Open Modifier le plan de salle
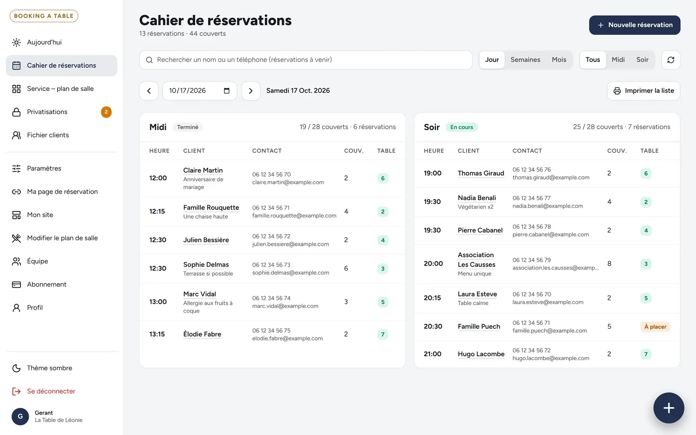 point(62,238)
